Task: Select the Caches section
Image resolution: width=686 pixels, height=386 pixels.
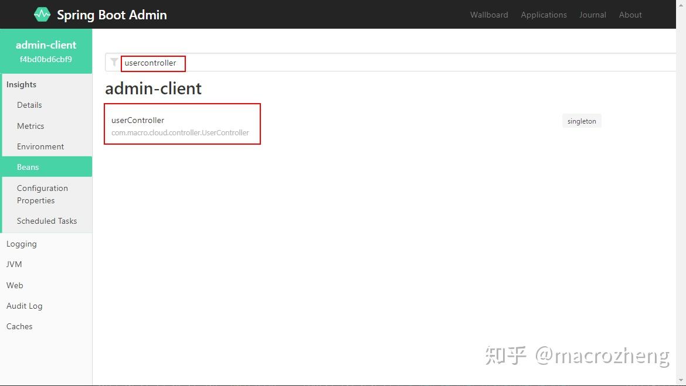Action: [x=19, y=326]
